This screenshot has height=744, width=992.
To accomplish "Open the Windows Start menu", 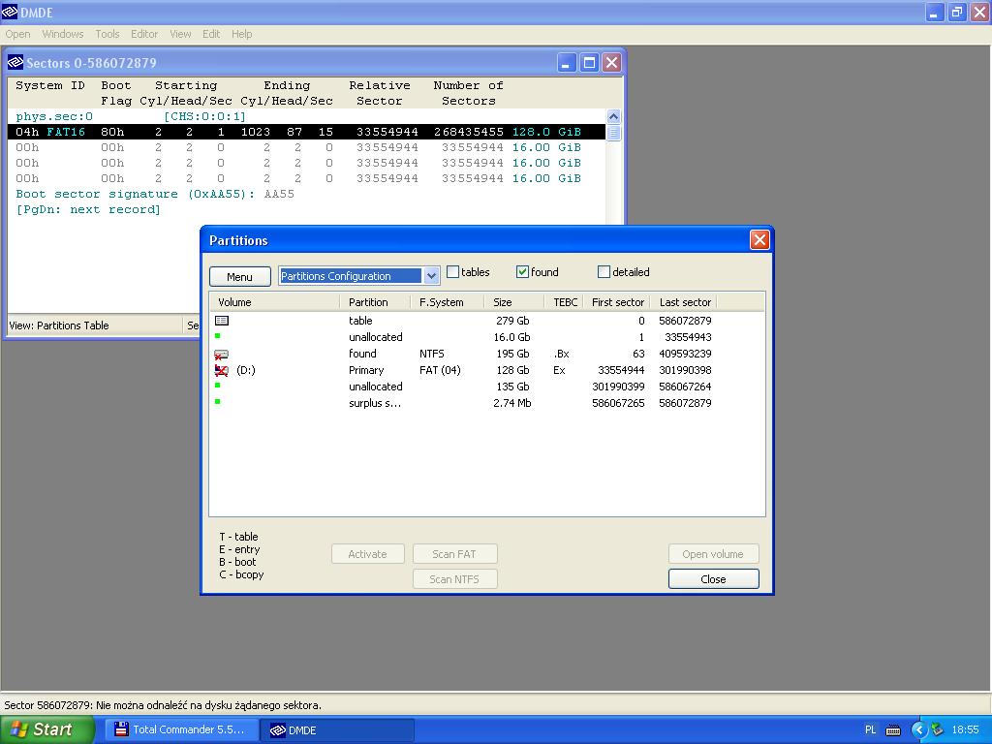I will click(x=46, y=729).
